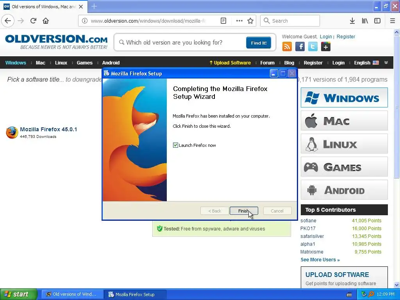Image resolution: width=400 pixels, height=300 pixels.
Task: Click the Games category banner
Action: click(344, 167)
